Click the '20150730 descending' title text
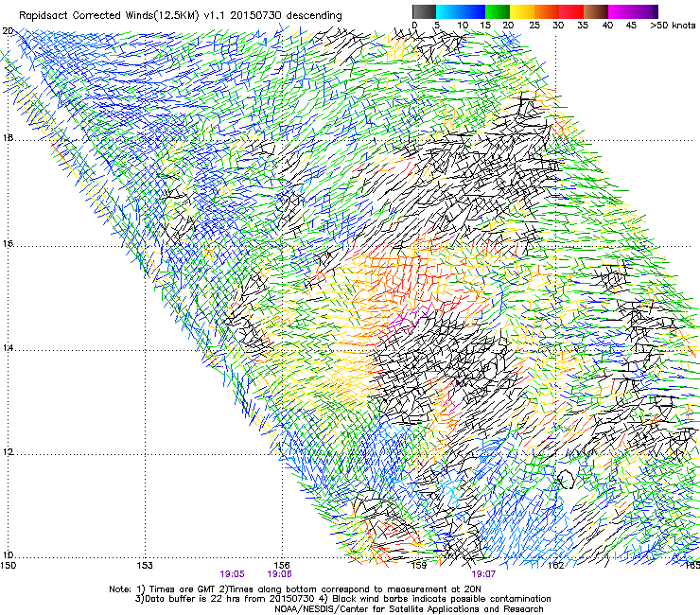700x615 pixels. coord(286,16)
